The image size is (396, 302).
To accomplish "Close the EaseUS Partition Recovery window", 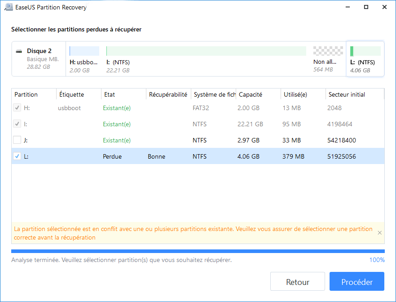I will pyautogui.click(x=384, y=7).
